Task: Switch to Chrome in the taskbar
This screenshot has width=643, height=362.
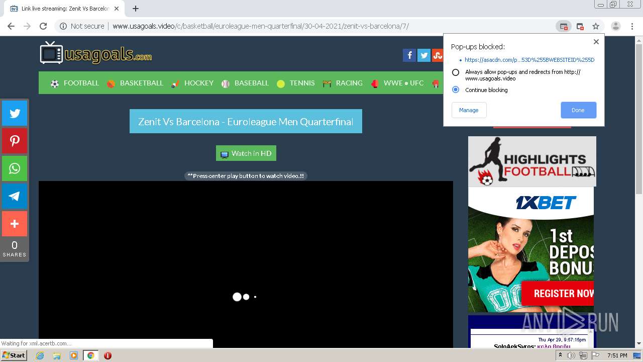Action: coord(91,355)
